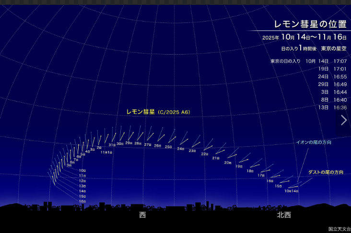Click the 16日 label at bottom left
This screenshot has width=351, height=233.
82,201
